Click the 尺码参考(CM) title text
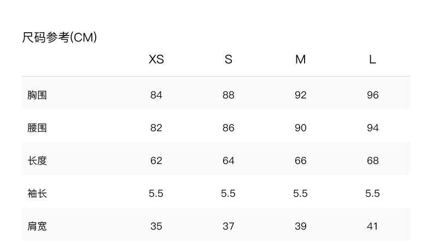Screen dimensions: 432x246 pyautogui.click(x=60, y=37)
